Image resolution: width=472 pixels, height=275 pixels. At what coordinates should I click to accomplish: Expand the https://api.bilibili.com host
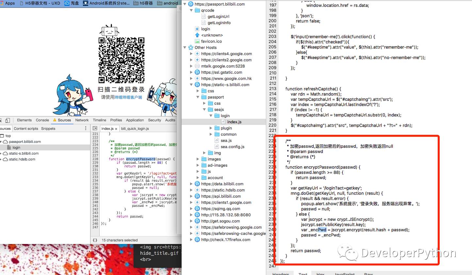(x=191, y=196)
